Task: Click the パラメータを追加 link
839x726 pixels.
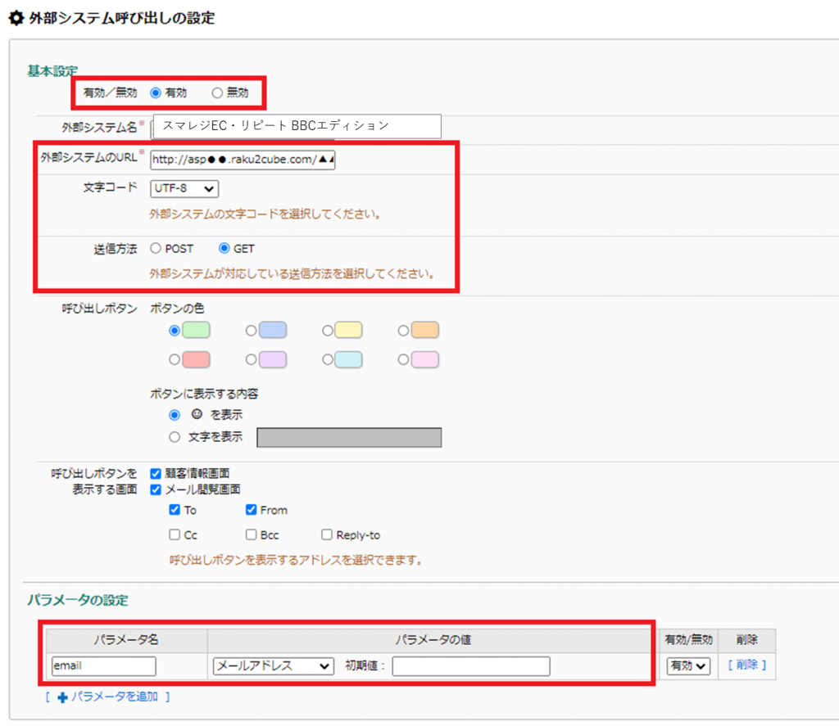Action: pos(115,697)
